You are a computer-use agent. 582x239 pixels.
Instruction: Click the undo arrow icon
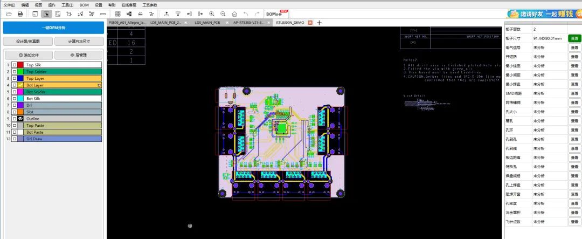point(246,14)
